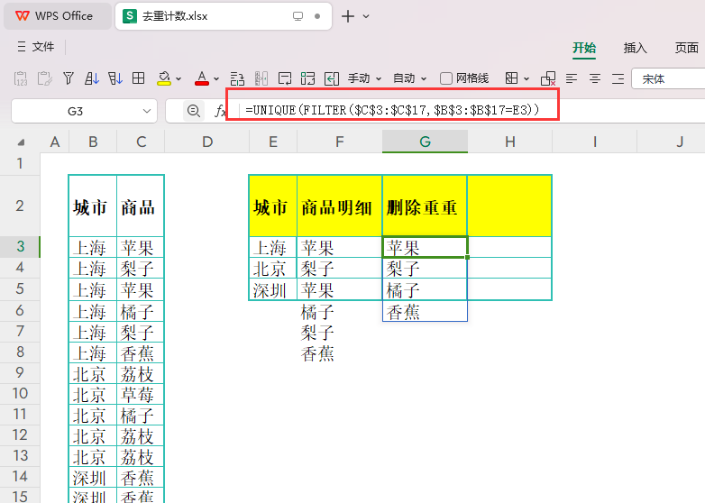Align text right
This screenshot has height=503, width=705.
pyautogui.click(x=618, y=79)
